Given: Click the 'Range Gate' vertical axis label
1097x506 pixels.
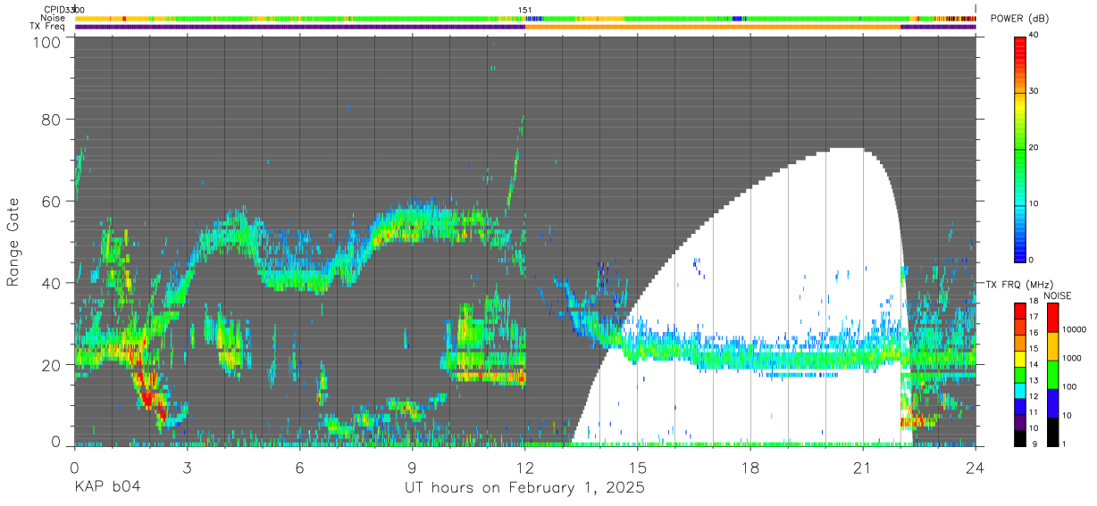Looking at the screenshot, I should coord(13,242).
